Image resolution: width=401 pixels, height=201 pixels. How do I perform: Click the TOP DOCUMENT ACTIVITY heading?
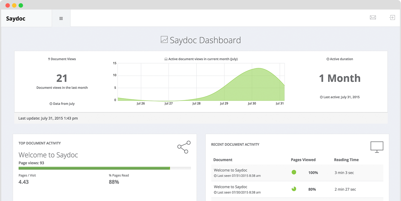(39, 143)
